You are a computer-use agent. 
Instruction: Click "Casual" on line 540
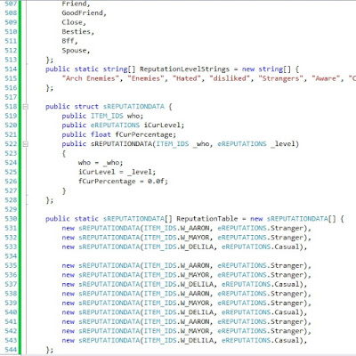pos(287,312)
